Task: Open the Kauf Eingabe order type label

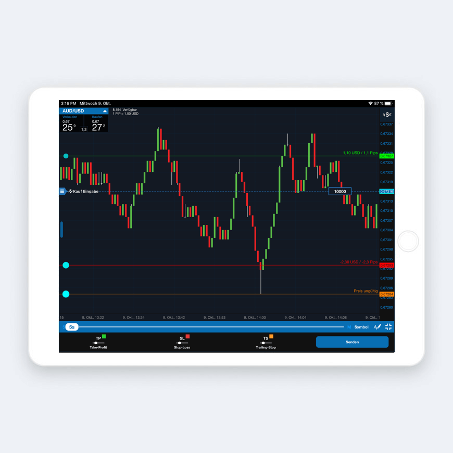Action: 84,192
